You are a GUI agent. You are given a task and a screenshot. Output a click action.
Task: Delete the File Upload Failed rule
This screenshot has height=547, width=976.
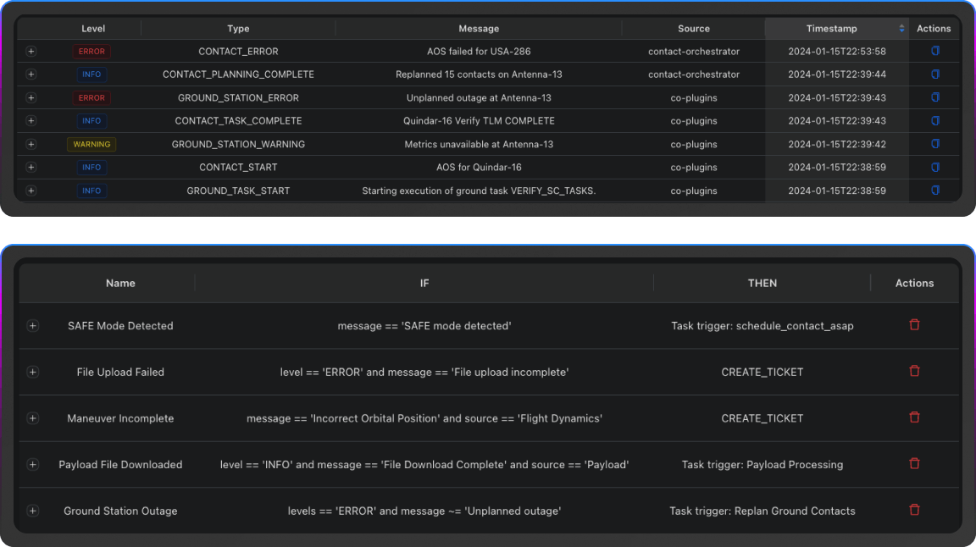tap(914, 371)
